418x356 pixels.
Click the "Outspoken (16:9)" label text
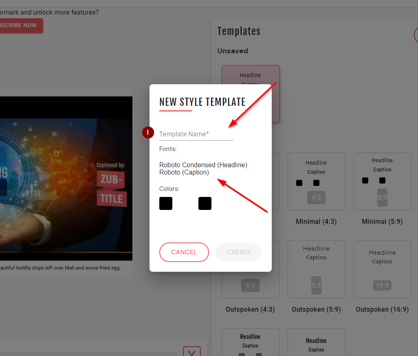tap(382, 309)
